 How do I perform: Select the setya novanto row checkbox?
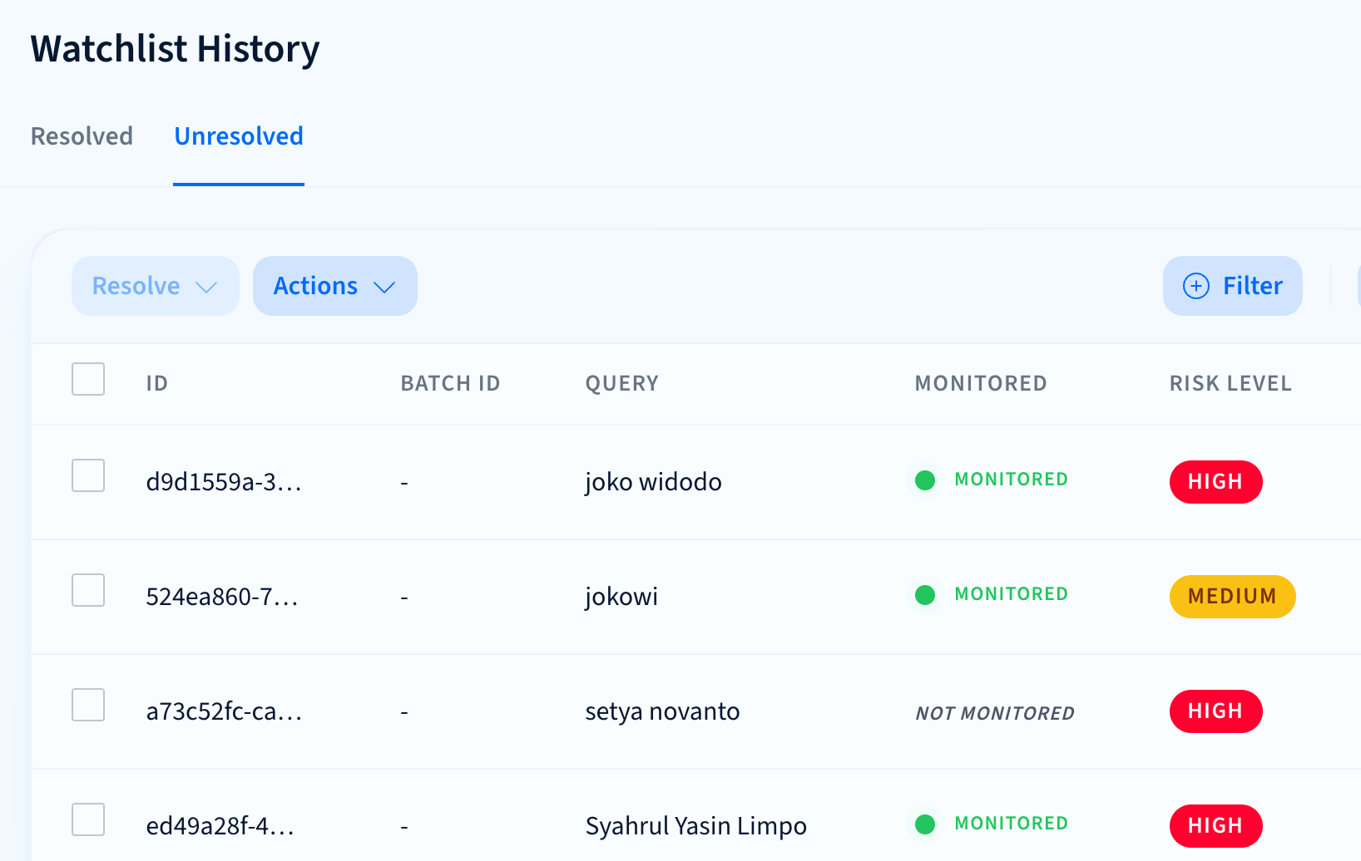tap(88, 705)
